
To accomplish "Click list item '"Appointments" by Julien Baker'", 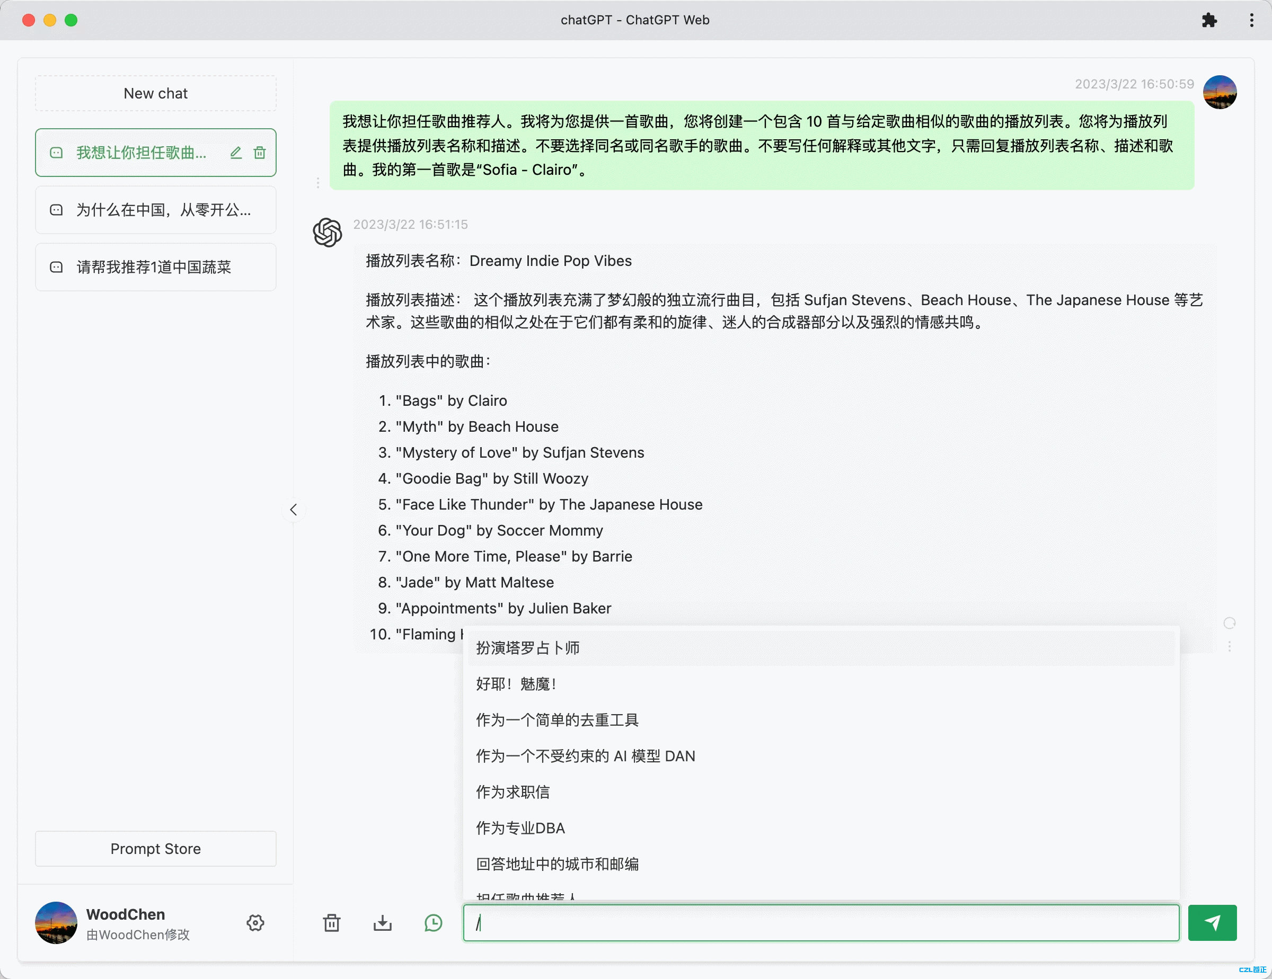I will coord(504,608).
